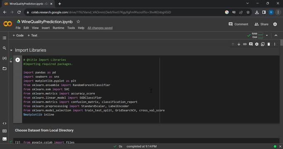
Task: Open the Chrome profile avatar
Action: tap(271, 12)
